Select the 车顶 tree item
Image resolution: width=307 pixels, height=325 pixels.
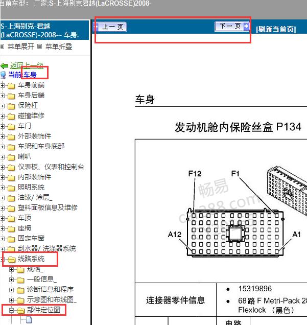(x=25, y=218)
